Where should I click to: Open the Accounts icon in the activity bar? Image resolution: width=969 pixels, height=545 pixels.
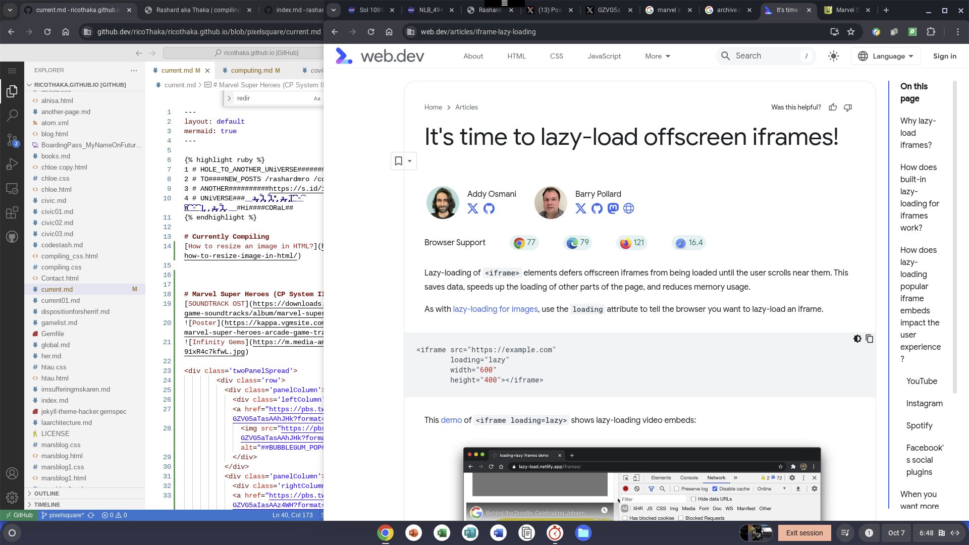click(12, 474)
